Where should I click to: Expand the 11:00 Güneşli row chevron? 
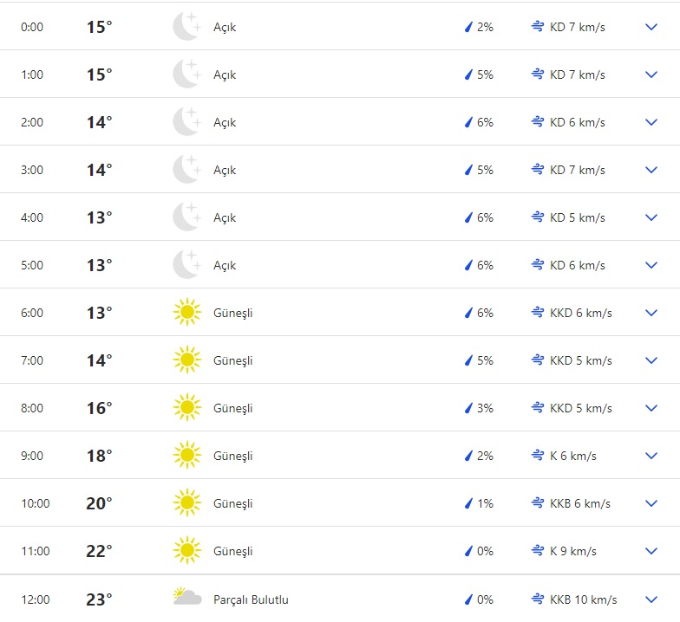click(x=652, y=551)
